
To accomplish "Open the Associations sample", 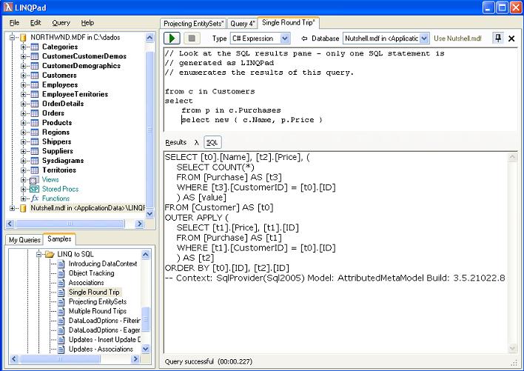I will (x=86, y=283).
